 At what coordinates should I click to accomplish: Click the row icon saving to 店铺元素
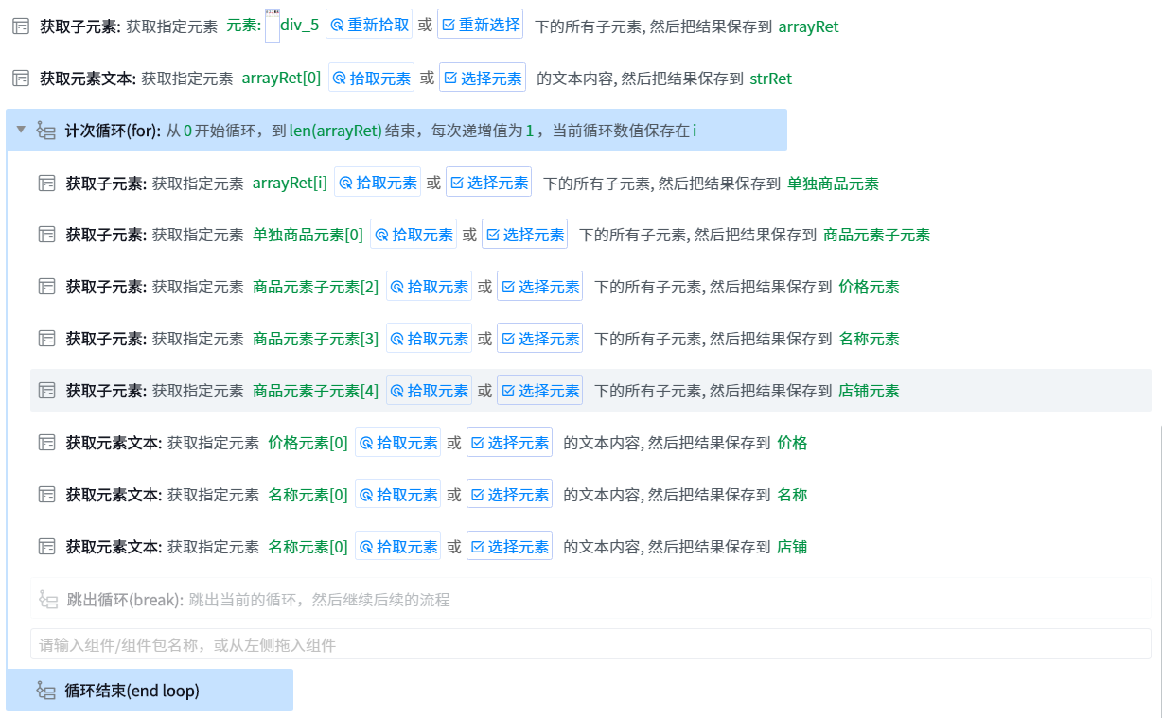[46, 391]
